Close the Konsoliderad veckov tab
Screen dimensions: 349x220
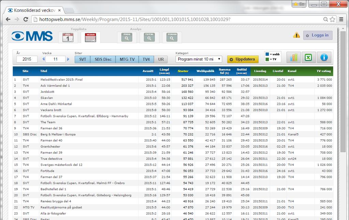tap(59, 10)
